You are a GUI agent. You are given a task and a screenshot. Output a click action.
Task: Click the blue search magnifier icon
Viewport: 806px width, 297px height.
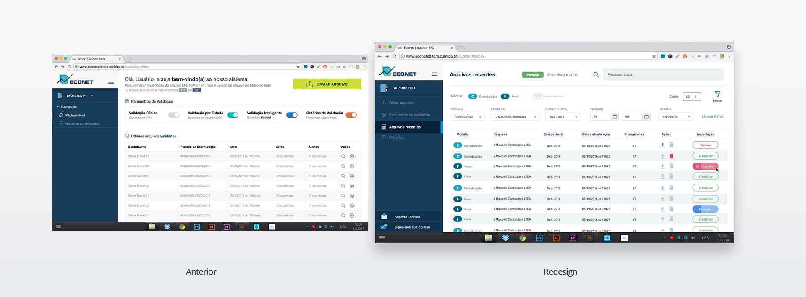(596, 75)
